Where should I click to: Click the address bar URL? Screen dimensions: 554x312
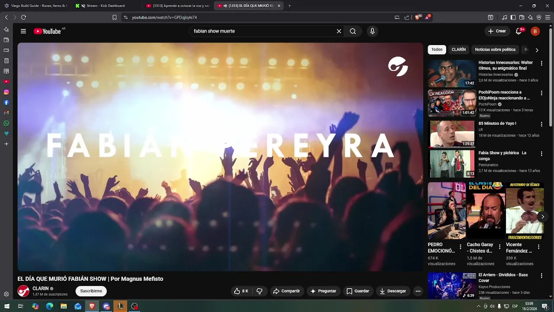tap(164, 17)
